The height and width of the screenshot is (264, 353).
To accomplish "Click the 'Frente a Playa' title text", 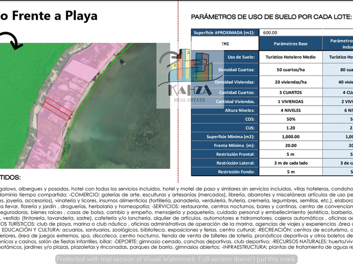I will [x=55, y=16].
